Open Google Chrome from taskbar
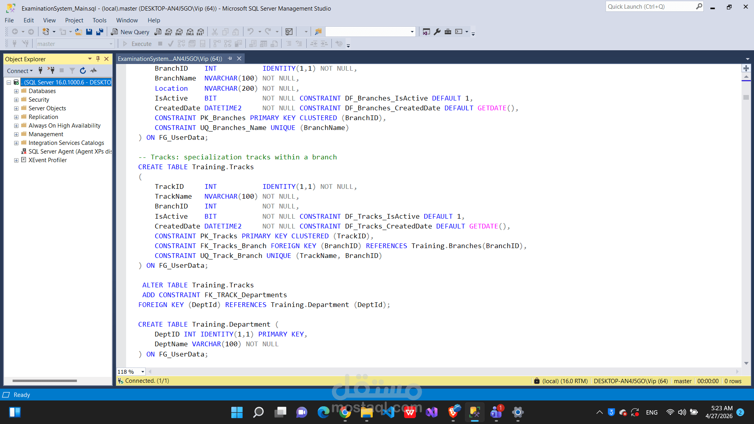Image resolution: width=754 pixels, height=424 pixels. click(x=345, y=412)
